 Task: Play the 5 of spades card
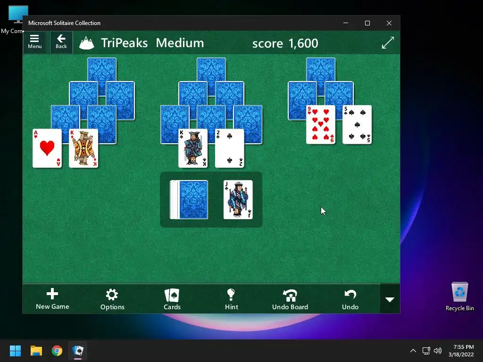[357, 124]
